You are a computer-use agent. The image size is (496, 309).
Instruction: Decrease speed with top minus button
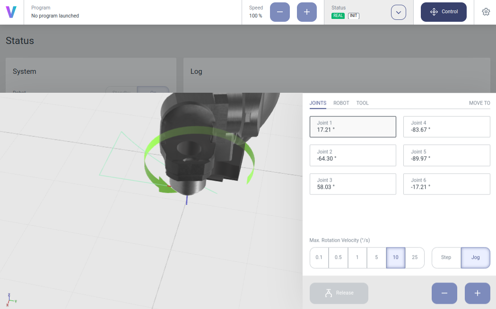[x=279, y=12]
